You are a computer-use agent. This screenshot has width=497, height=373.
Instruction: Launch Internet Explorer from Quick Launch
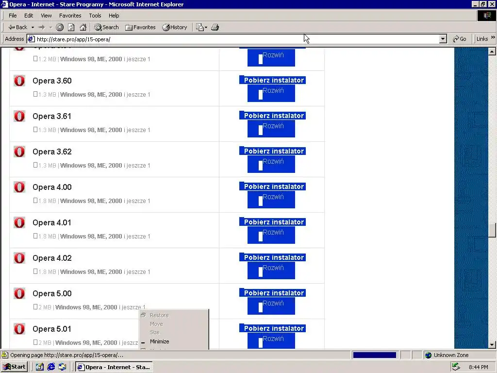pyautogui.click(x=51, y=367)
